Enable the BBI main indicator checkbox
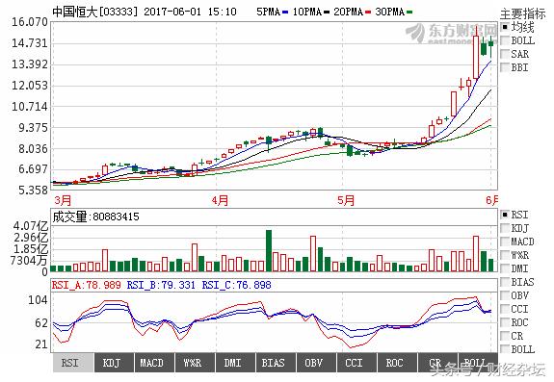The height and width of the screenshot is (382, 554). 505,67
